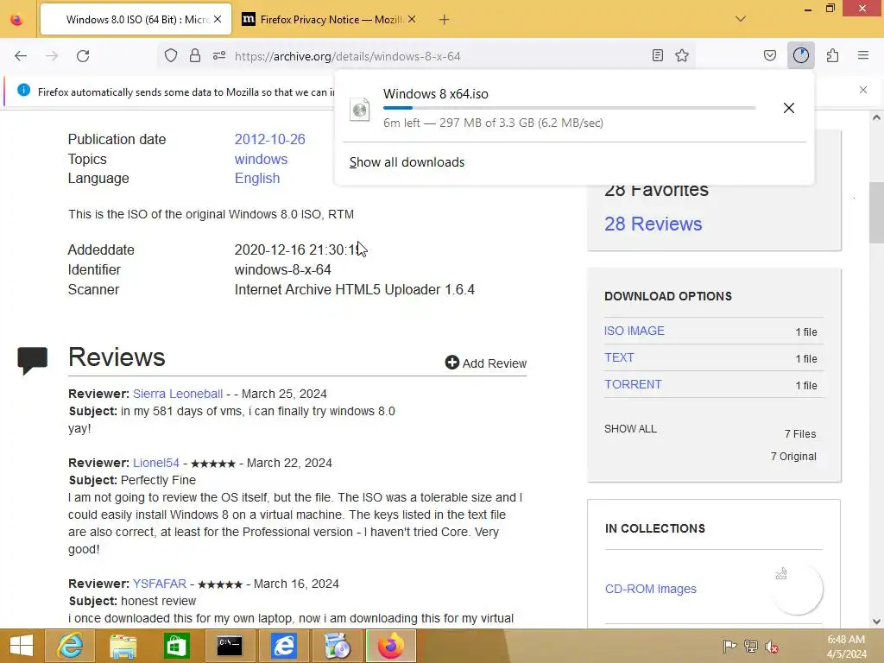Viewport: 884px width, 663px height.
Task: Toggle the downloads panel button
Action: pos(800,55)
